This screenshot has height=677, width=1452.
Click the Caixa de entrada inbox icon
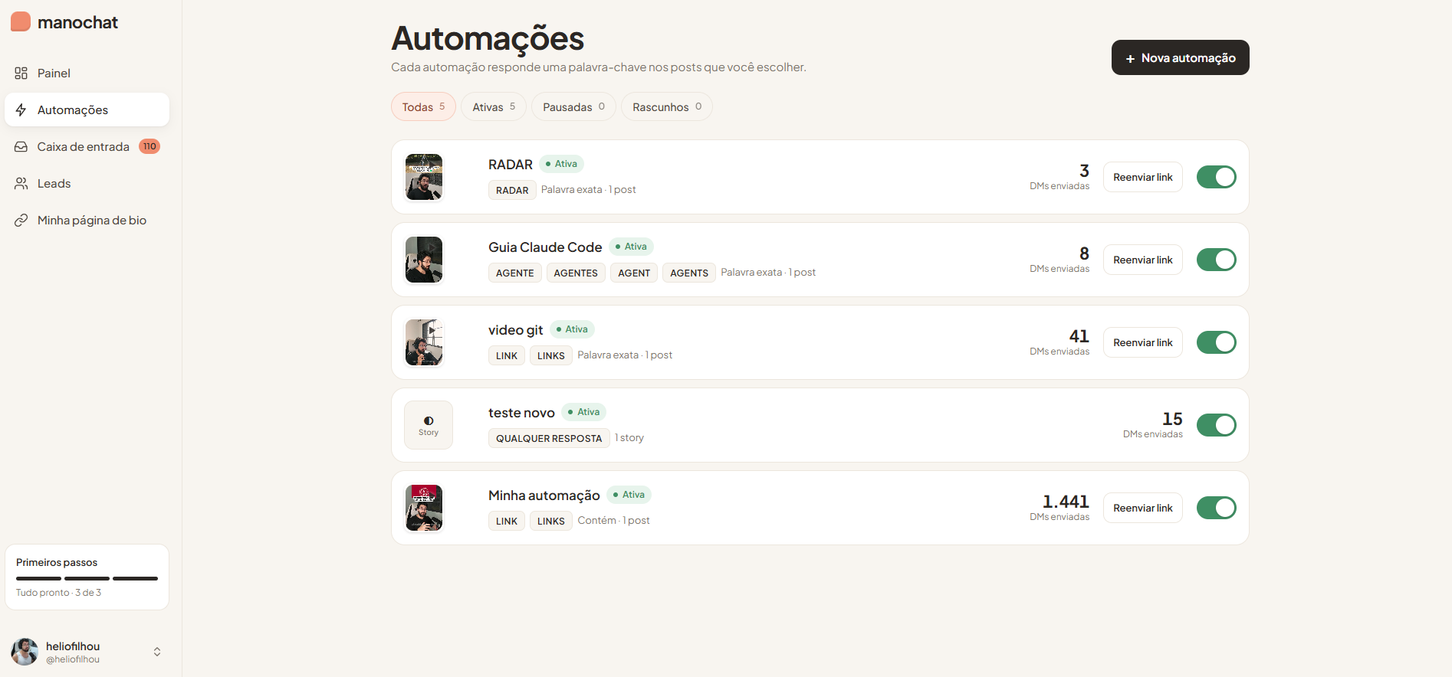click(x=21, y=147)
